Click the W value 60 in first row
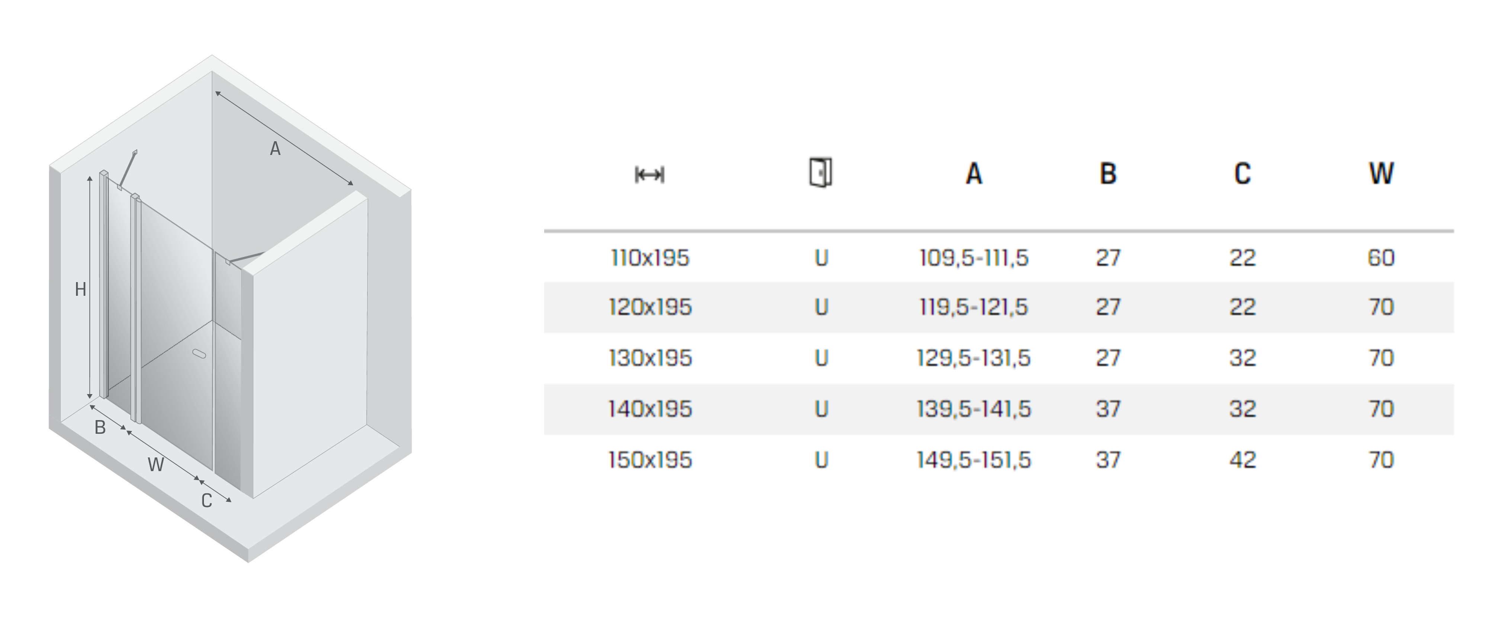The height and width of the screenshot is (641, 1490). tap(1381, 258)
